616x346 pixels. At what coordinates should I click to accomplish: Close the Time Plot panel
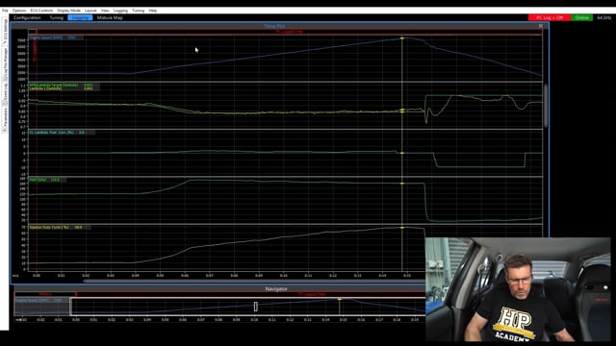[541, 26]
